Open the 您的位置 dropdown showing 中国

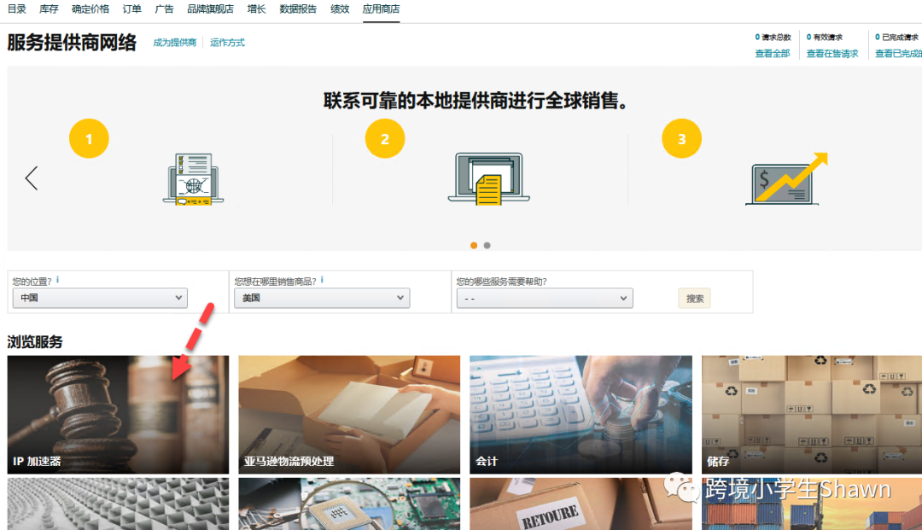(x=99, y=298)
